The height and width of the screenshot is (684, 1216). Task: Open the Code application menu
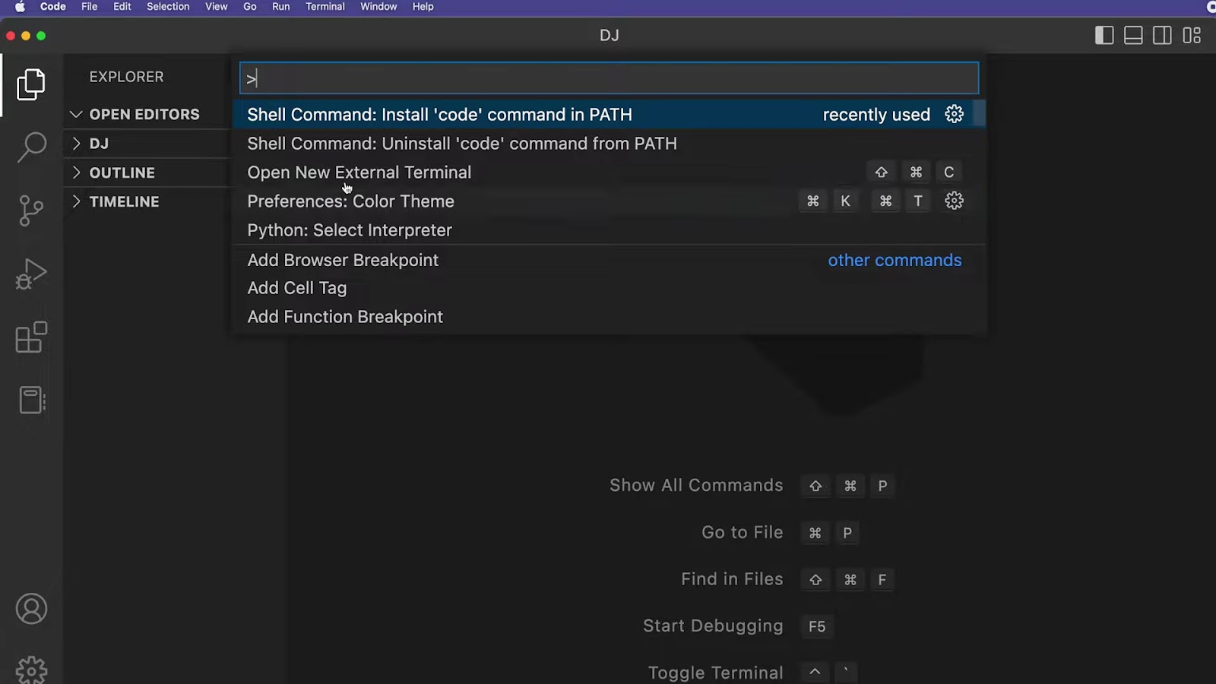click(52, 7)
